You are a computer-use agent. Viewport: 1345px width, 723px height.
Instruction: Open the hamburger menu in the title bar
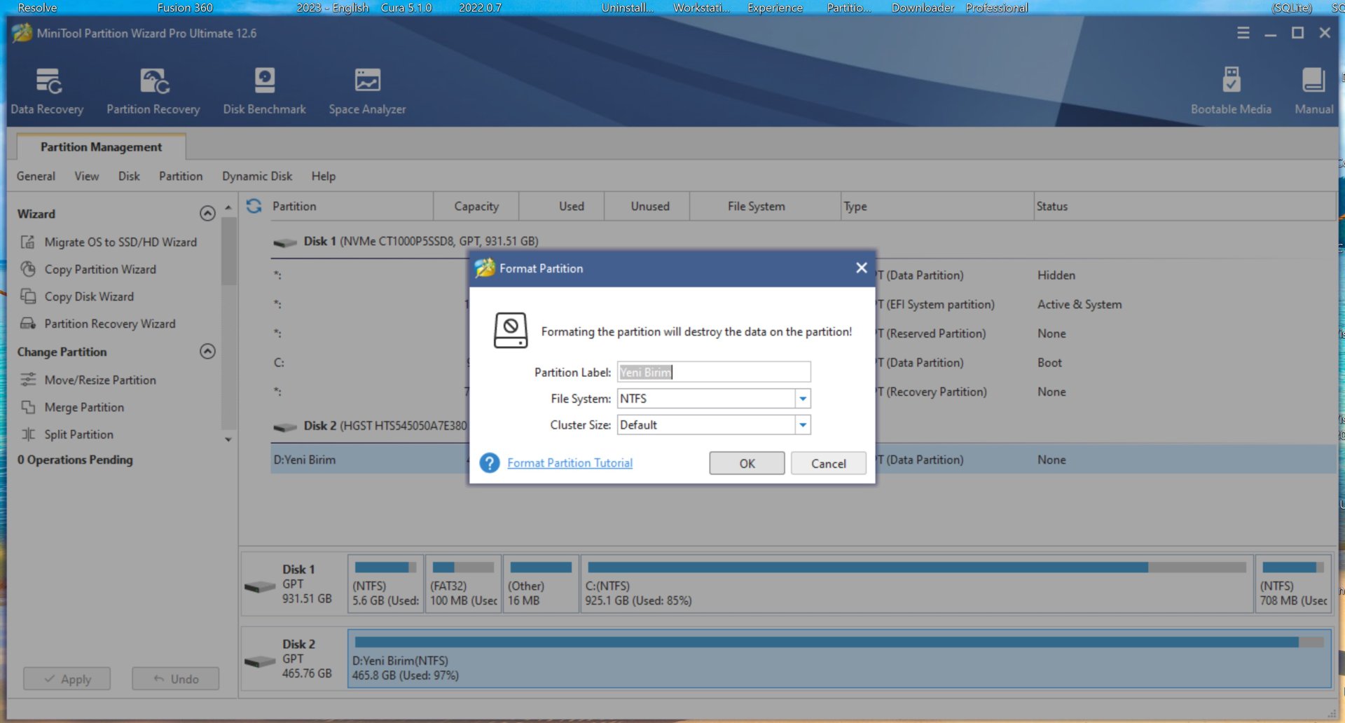point(1243,33)
